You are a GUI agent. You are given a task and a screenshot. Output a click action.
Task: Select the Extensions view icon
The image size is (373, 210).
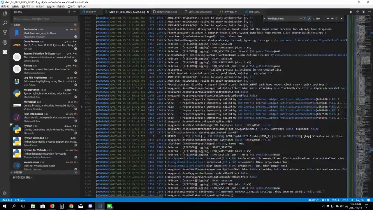pyautogui.click(x=5, y=52)
